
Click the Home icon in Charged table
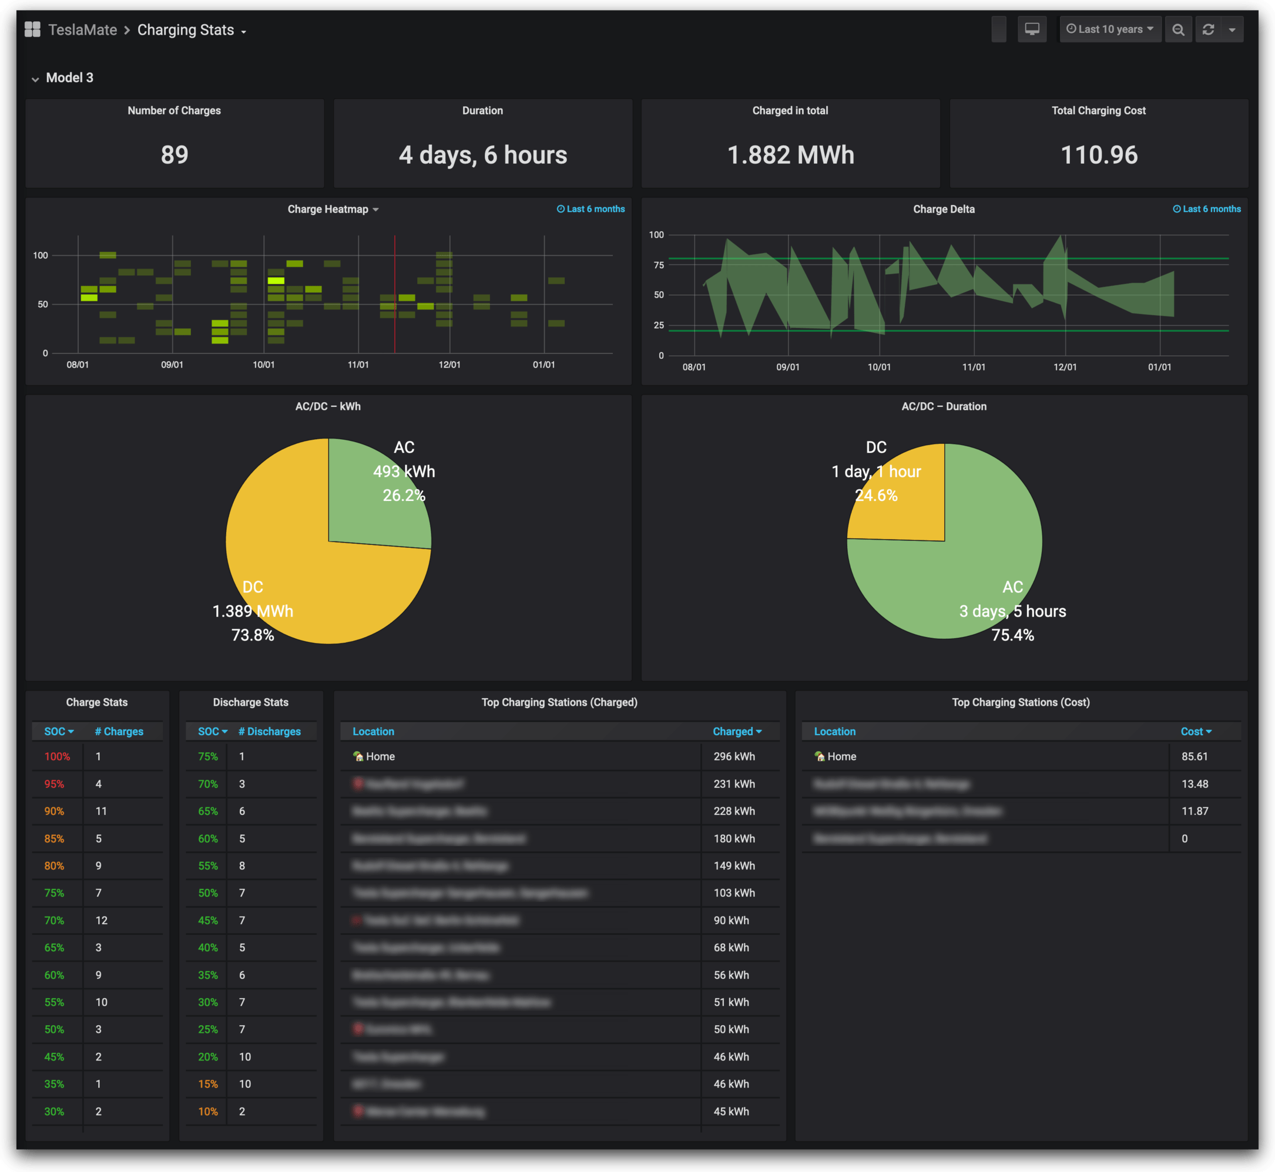pos(358,756)
